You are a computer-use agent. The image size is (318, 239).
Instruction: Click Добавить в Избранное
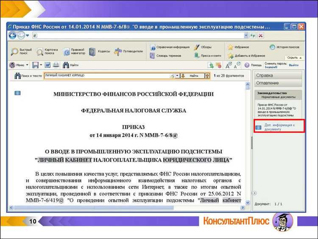click(246, 56)
